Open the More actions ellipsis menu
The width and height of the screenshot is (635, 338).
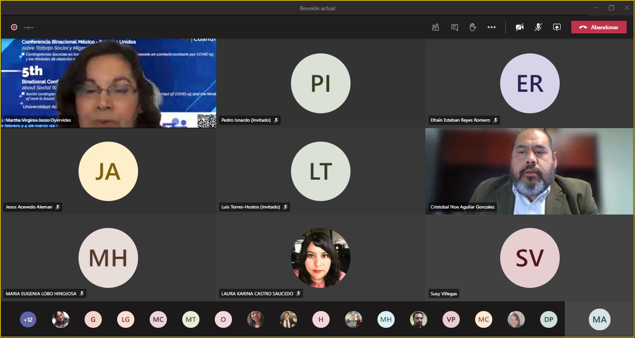point(491,27)
